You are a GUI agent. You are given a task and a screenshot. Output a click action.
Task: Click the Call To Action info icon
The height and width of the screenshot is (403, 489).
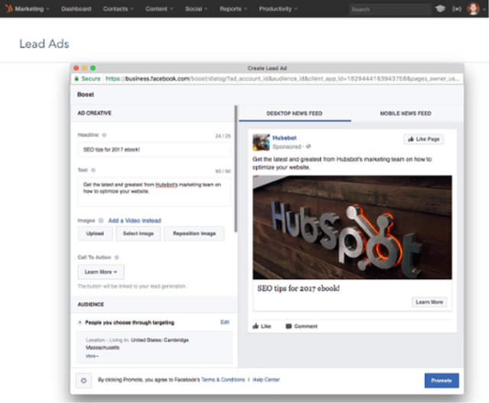(x=116, y=258)
